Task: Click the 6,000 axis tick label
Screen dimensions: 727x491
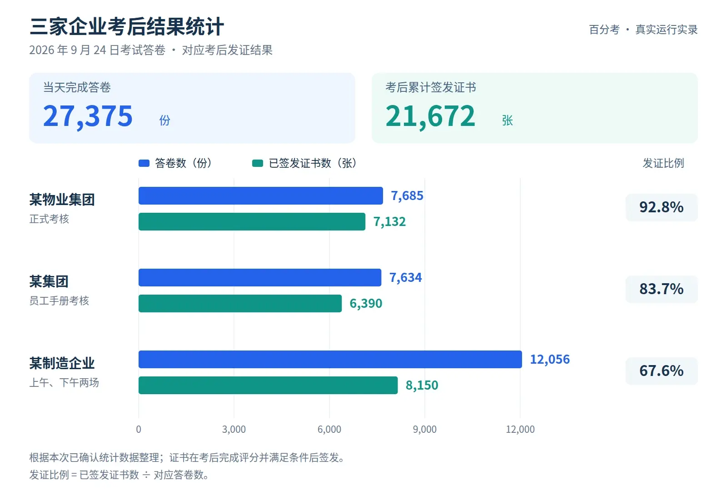Action: click(329, 429)
